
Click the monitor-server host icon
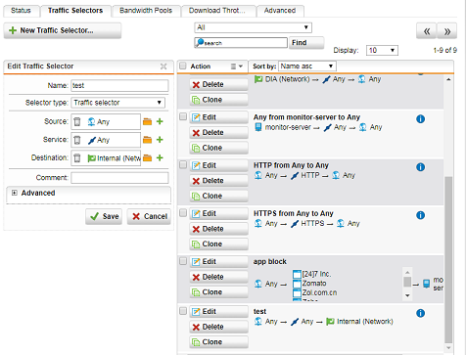[258, 127]
